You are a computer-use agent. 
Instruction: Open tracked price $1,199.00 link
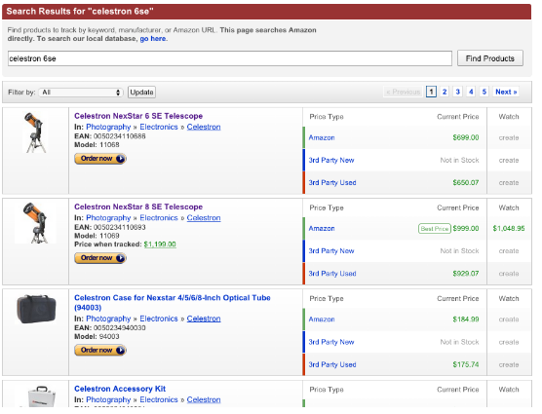click(x=160, y=245)
